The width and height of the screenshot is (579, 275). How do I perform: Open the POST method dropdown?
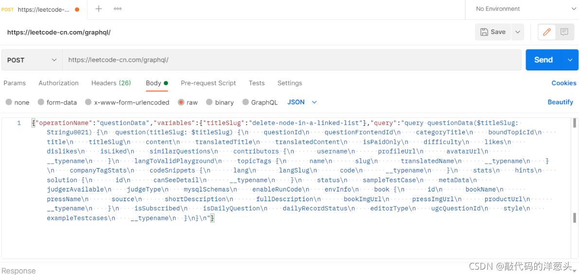(x=32, y=60)
